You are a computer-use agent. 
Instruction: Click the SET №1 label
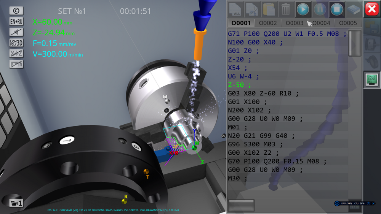click(x=72, y=11)
